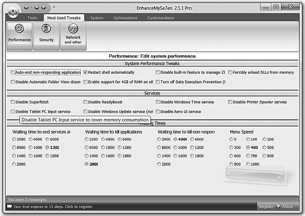
Task: Set Menu Speed to 900
Action: (231, 164)
